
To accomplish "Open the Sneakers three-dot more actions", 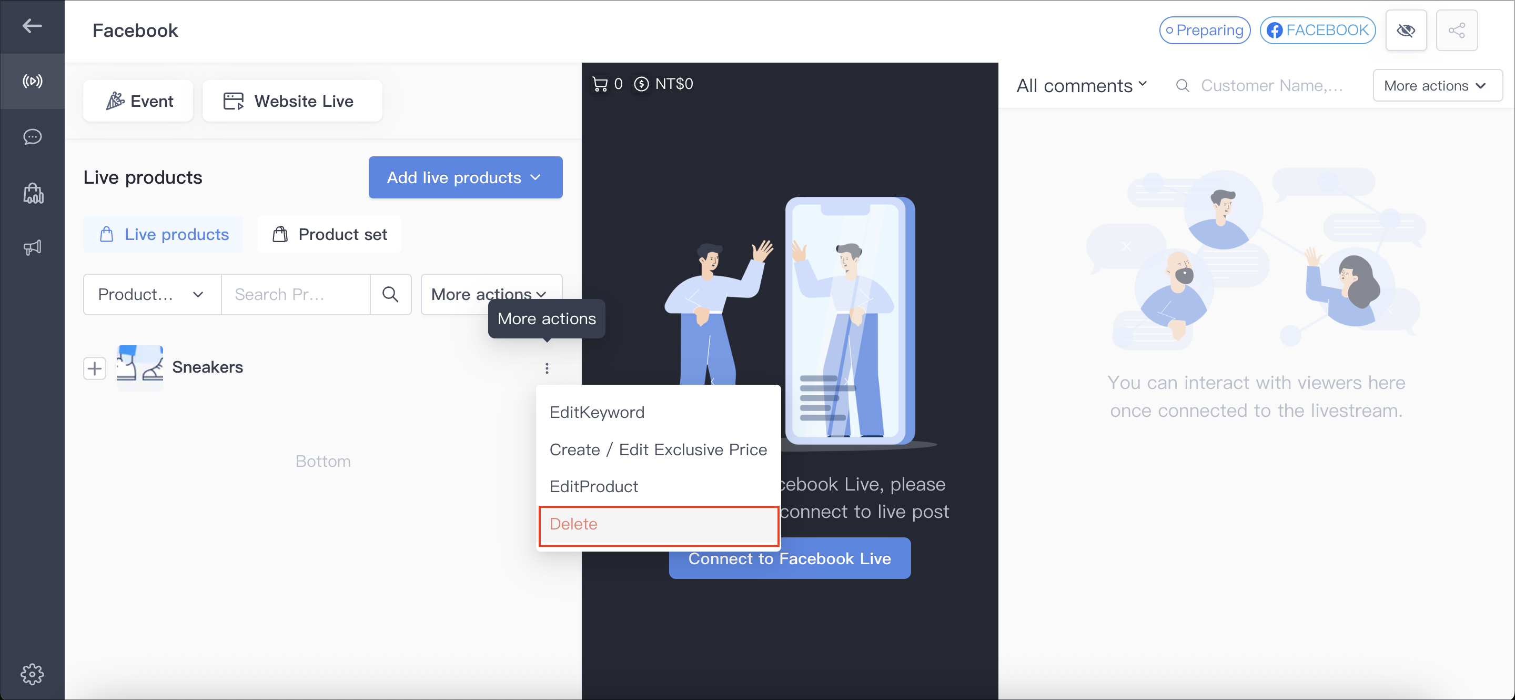I will coord(547,368).
